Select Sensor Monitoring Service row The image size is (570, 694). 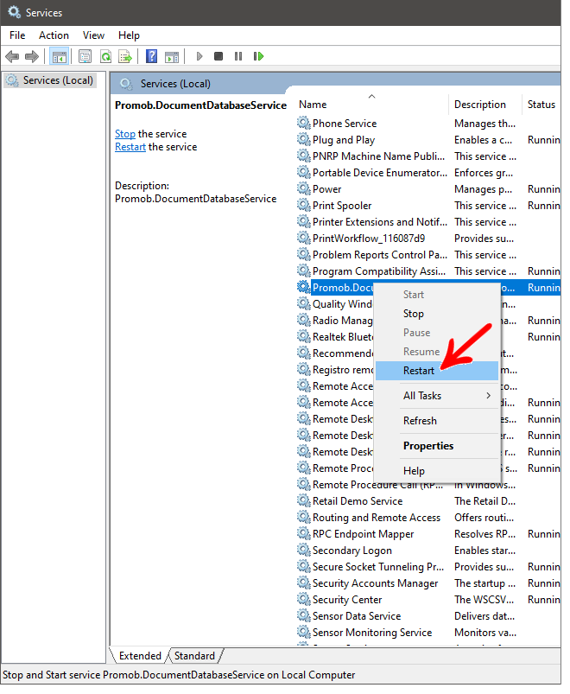[x=372, y=633]
